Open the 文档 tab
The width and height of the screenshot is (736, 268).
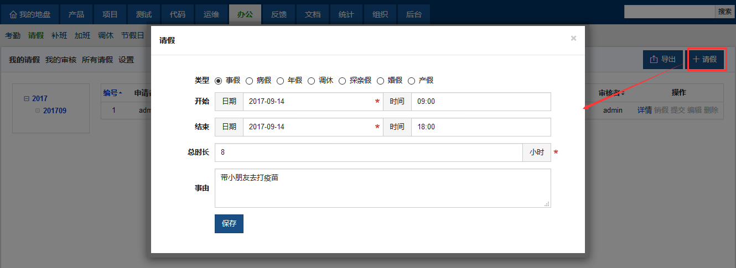click(x=313, y=14)
